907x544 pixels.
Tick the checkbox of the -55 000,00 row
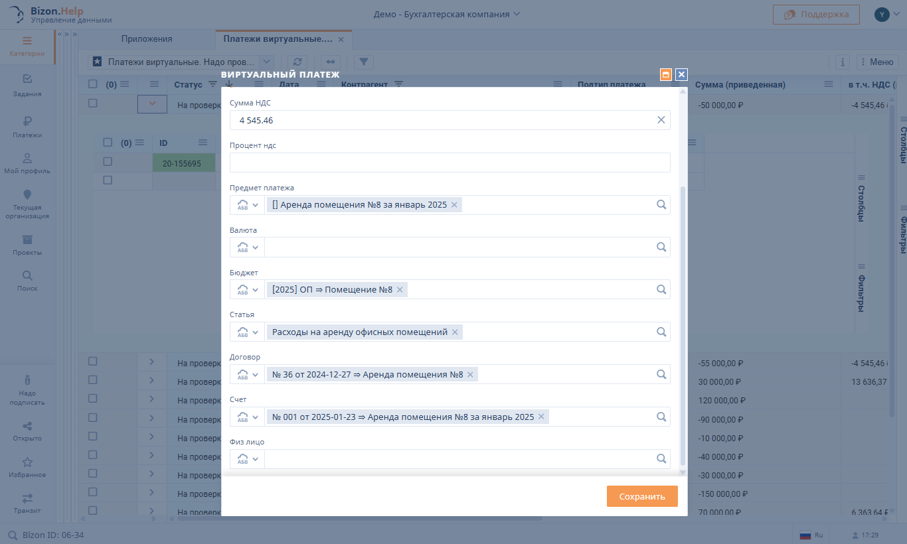pos(93,361)
